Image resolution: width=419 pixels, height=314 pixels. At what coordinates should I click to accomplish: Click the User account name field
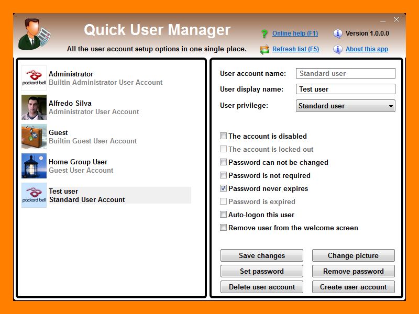coord(345,73)
